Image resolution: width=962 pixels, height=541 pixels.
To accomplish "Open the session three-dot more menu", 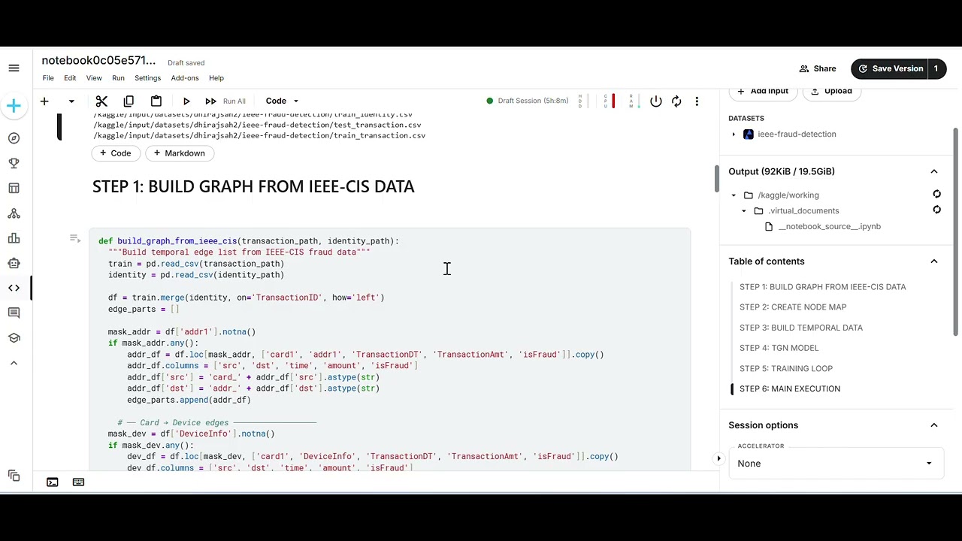I will (x=697, y=101).
